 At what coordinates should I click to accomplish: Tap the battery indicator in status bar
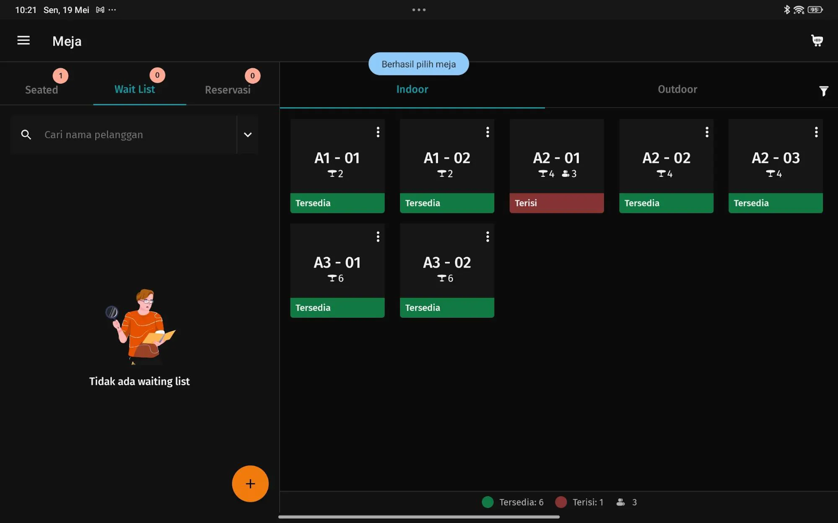(815, 10)
